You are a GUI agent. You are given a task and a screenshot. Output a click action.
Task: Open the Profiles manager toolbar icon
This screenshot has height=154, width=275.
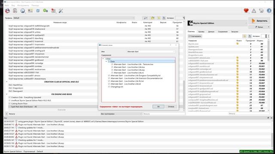tap(15, 11)
